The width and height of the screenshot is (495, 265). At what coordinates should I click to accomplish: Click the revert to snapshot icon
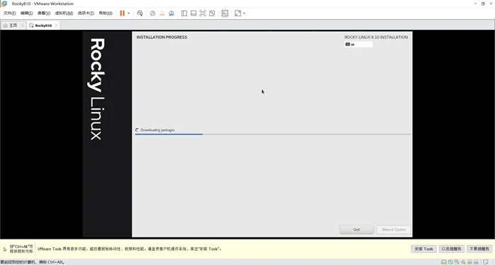pos(162,13)
